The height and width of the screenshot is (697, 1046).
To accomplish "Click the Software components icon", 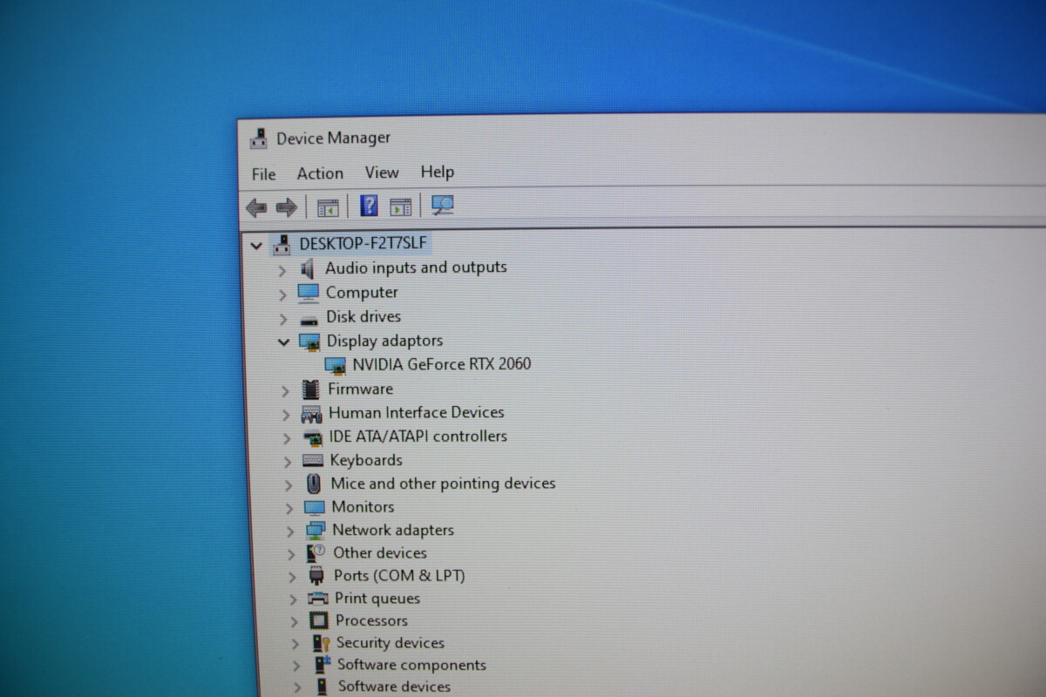I will click(x=322, y=666).
